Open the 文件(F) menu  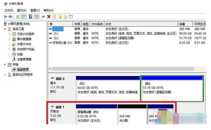[9, 10]
